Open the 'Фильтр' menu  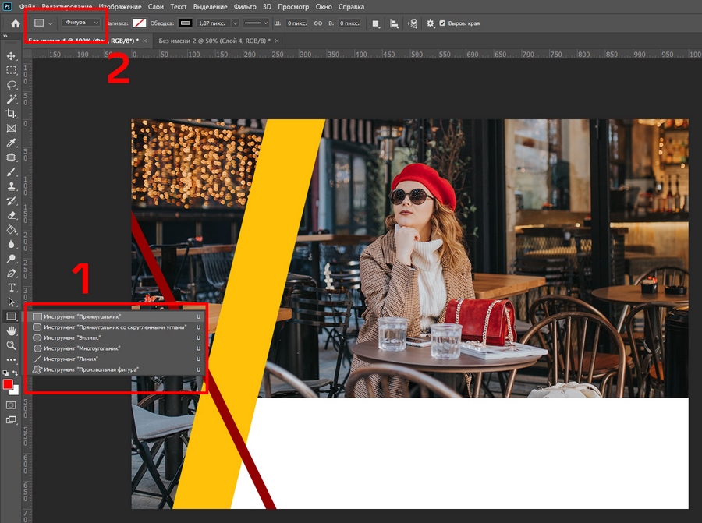[245, 7]
